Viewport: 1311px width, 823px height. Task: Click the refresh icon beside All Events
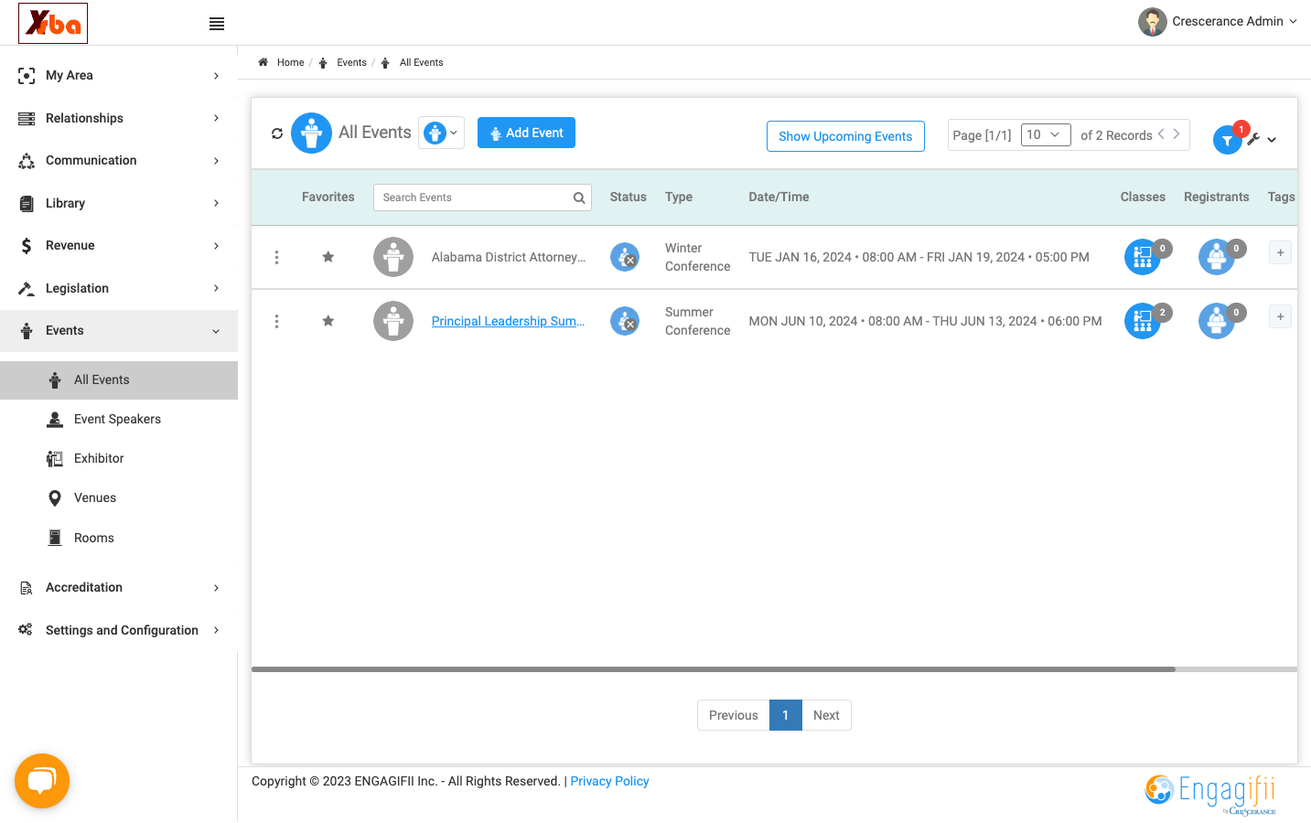(x=277, y=134)
